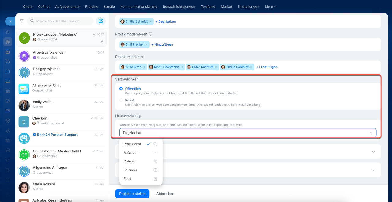Click the help icon beside Projektmoderatoren
This screenshot has height=202, width=392.
(150, 34)
